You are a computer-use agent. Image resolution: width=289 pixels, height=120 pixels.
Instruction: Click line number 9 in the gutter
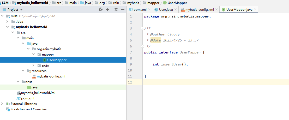coord(131,64)
